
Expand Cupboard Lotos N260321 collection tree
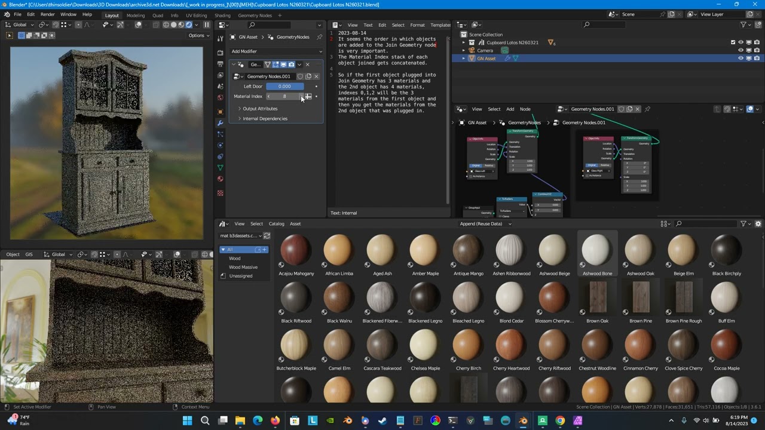pyautogui.click(x=464, y=42)
